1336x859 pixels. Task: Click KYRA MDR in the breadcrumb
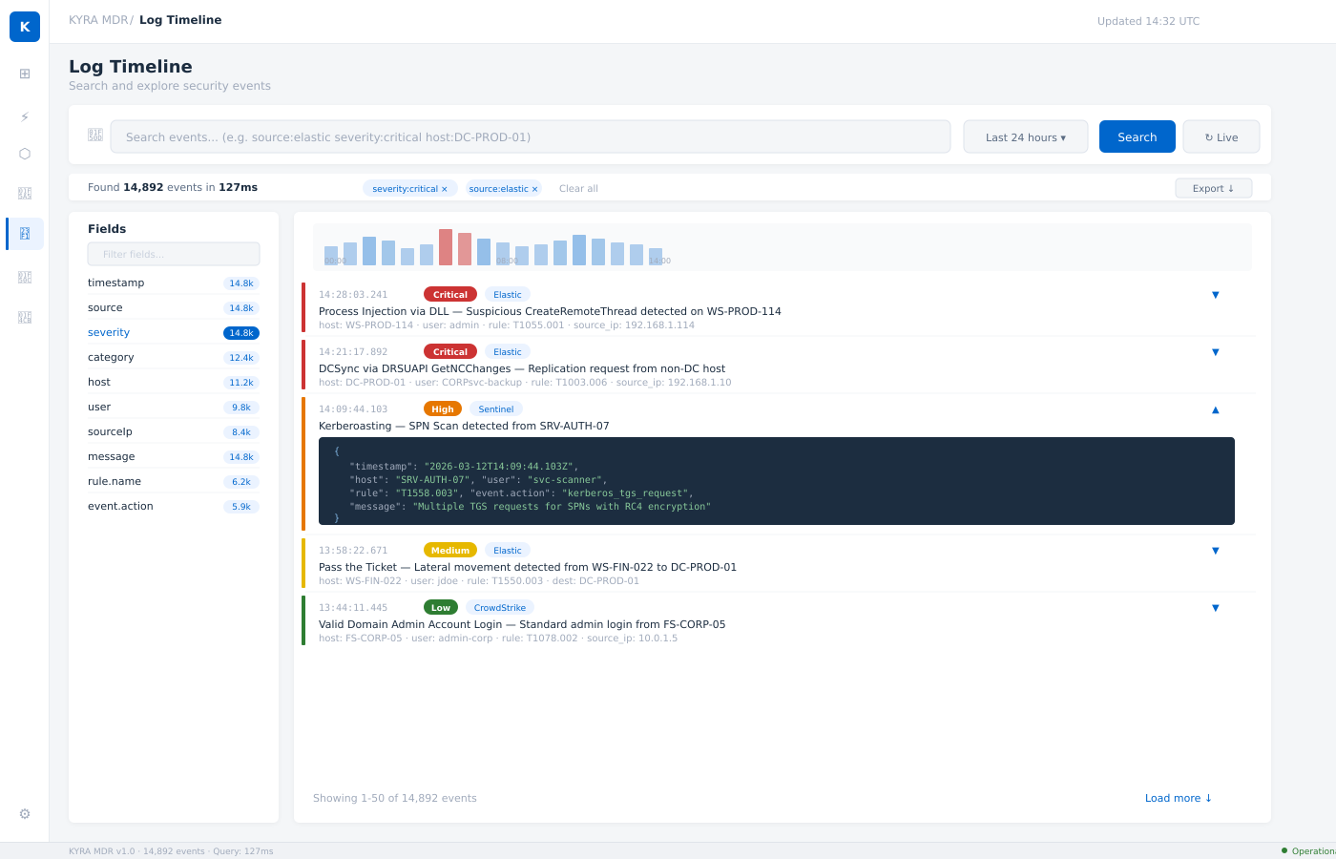98,19
